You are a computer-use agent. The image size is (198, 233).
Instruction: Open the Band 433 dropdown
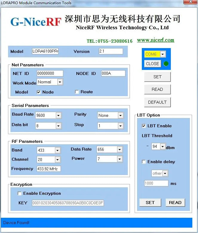(57, 150)
